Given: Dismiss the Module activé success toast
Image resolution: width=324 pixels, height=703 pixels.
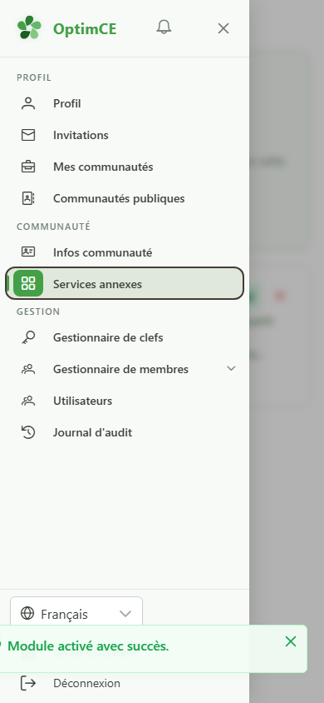Looking at the screenshot, I should tap(291, 641).
